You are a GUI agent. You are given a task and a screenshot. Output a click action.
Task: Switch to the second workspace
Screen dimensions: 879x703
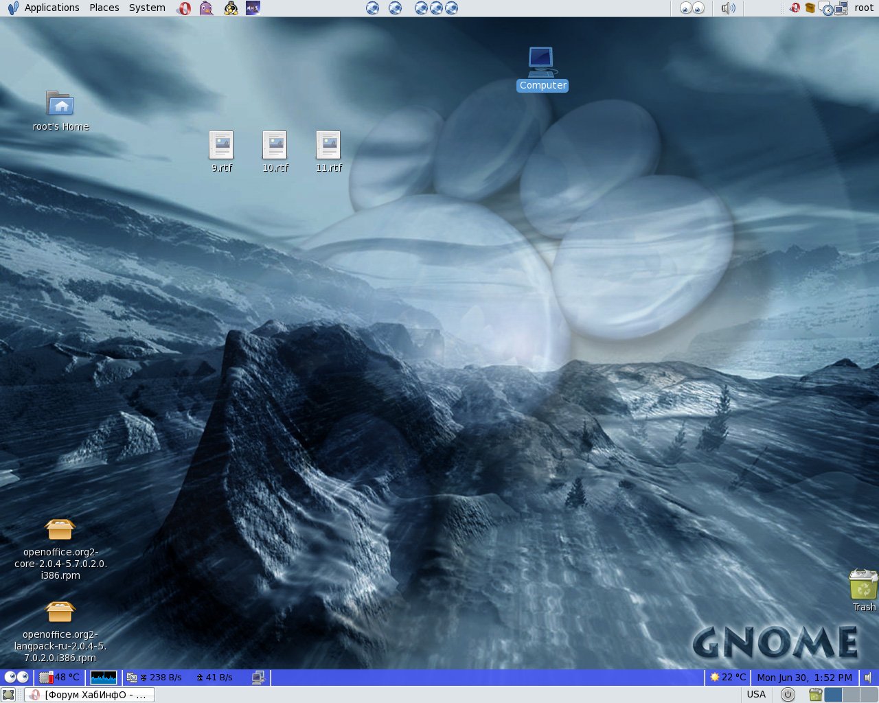(851, 695)
